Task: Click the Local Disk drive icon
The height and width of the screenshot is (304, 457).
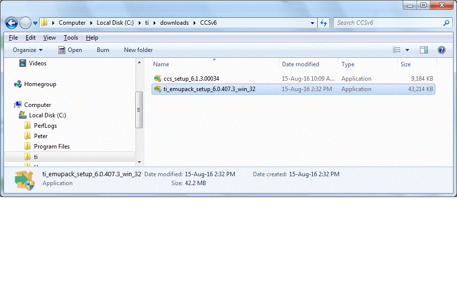Action: [22, 115]
